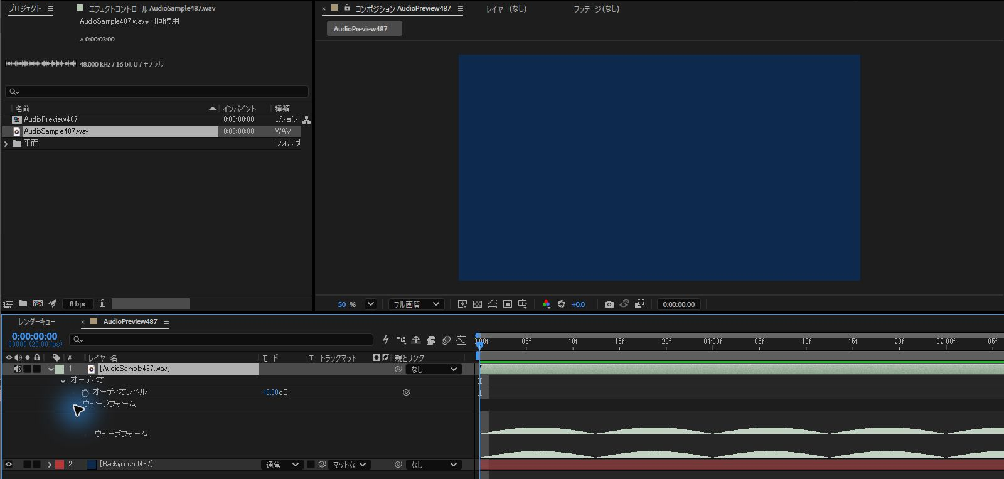Toggle the comp mini-flowchart icon in timeline

pos(400,340)
